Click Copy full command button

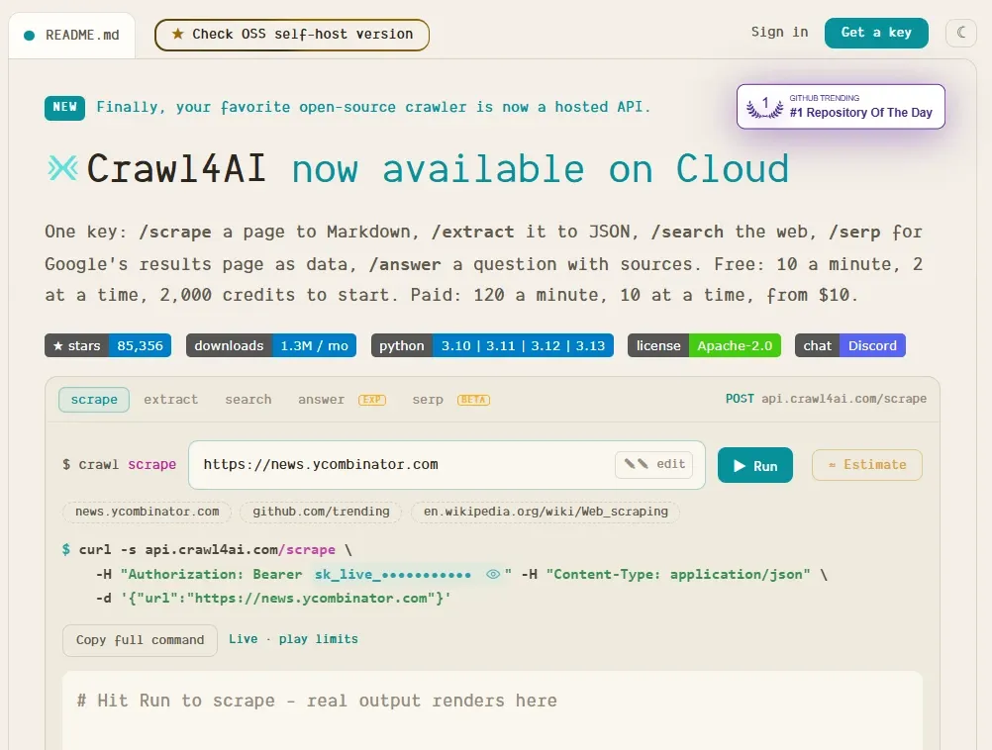click(x=140, y=640)
